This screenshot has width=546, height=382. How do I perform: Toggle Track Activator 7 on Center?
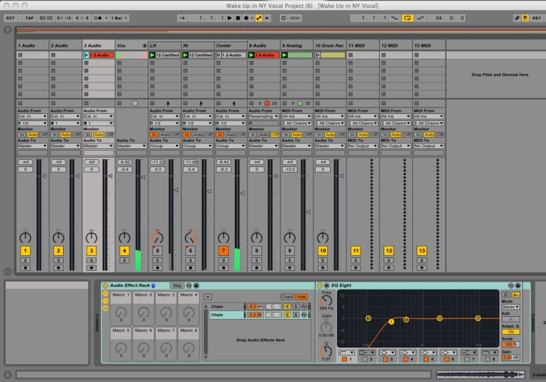point(223,250)
